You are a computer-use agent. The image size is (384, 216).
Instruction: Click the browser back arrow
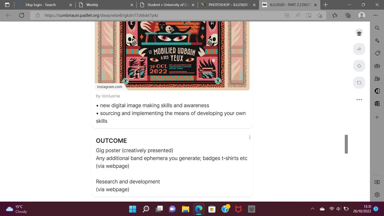click(x=8, y=15)
